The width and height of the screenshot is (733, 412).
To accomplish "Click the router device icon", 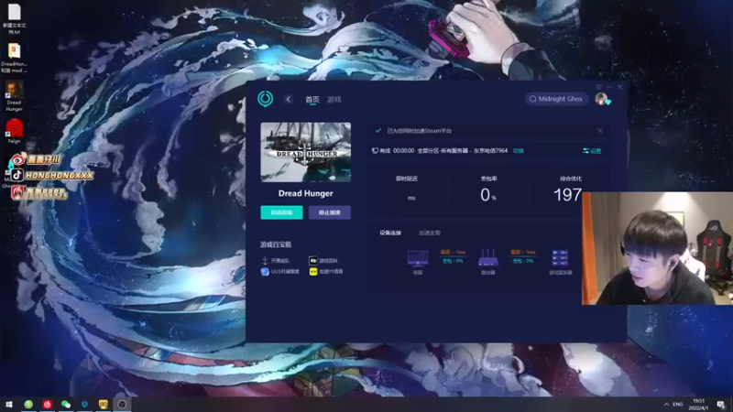I will (488, 258).
